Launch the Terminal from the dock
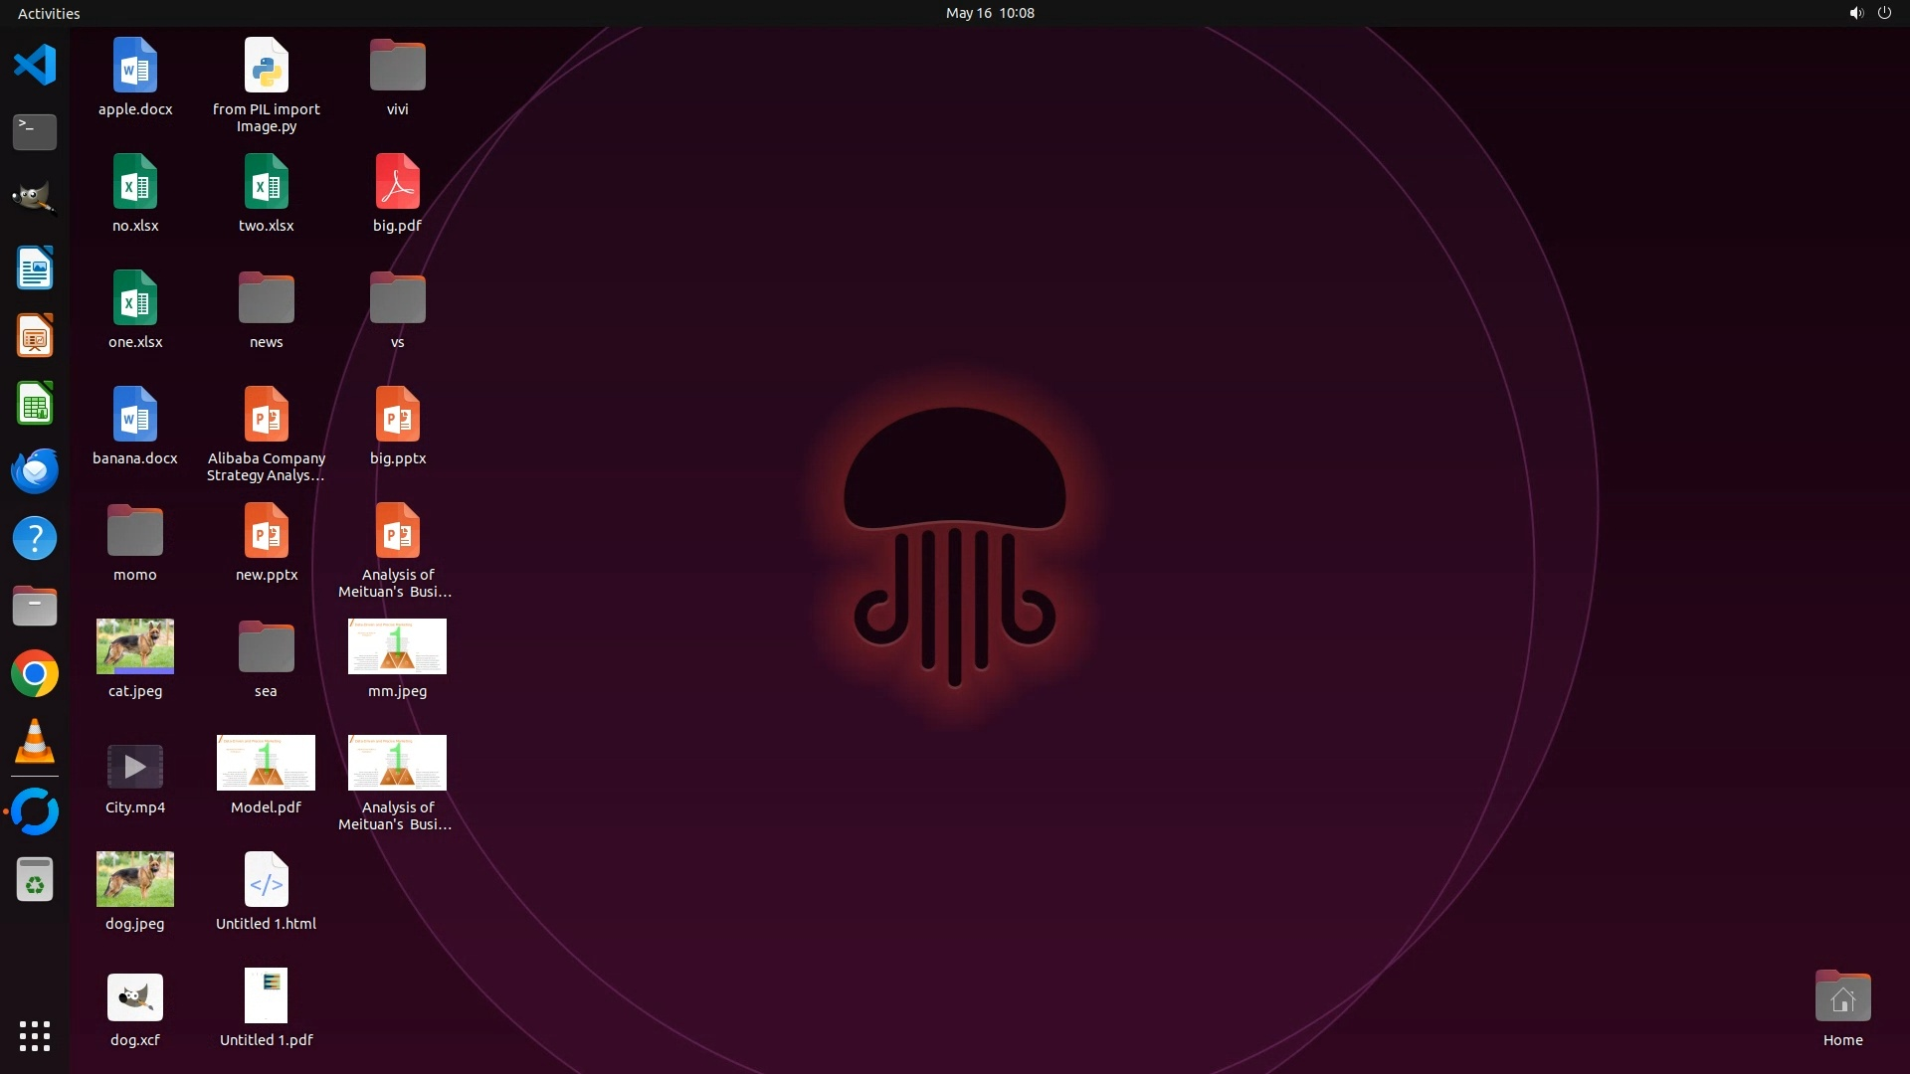 click(35, 131)
